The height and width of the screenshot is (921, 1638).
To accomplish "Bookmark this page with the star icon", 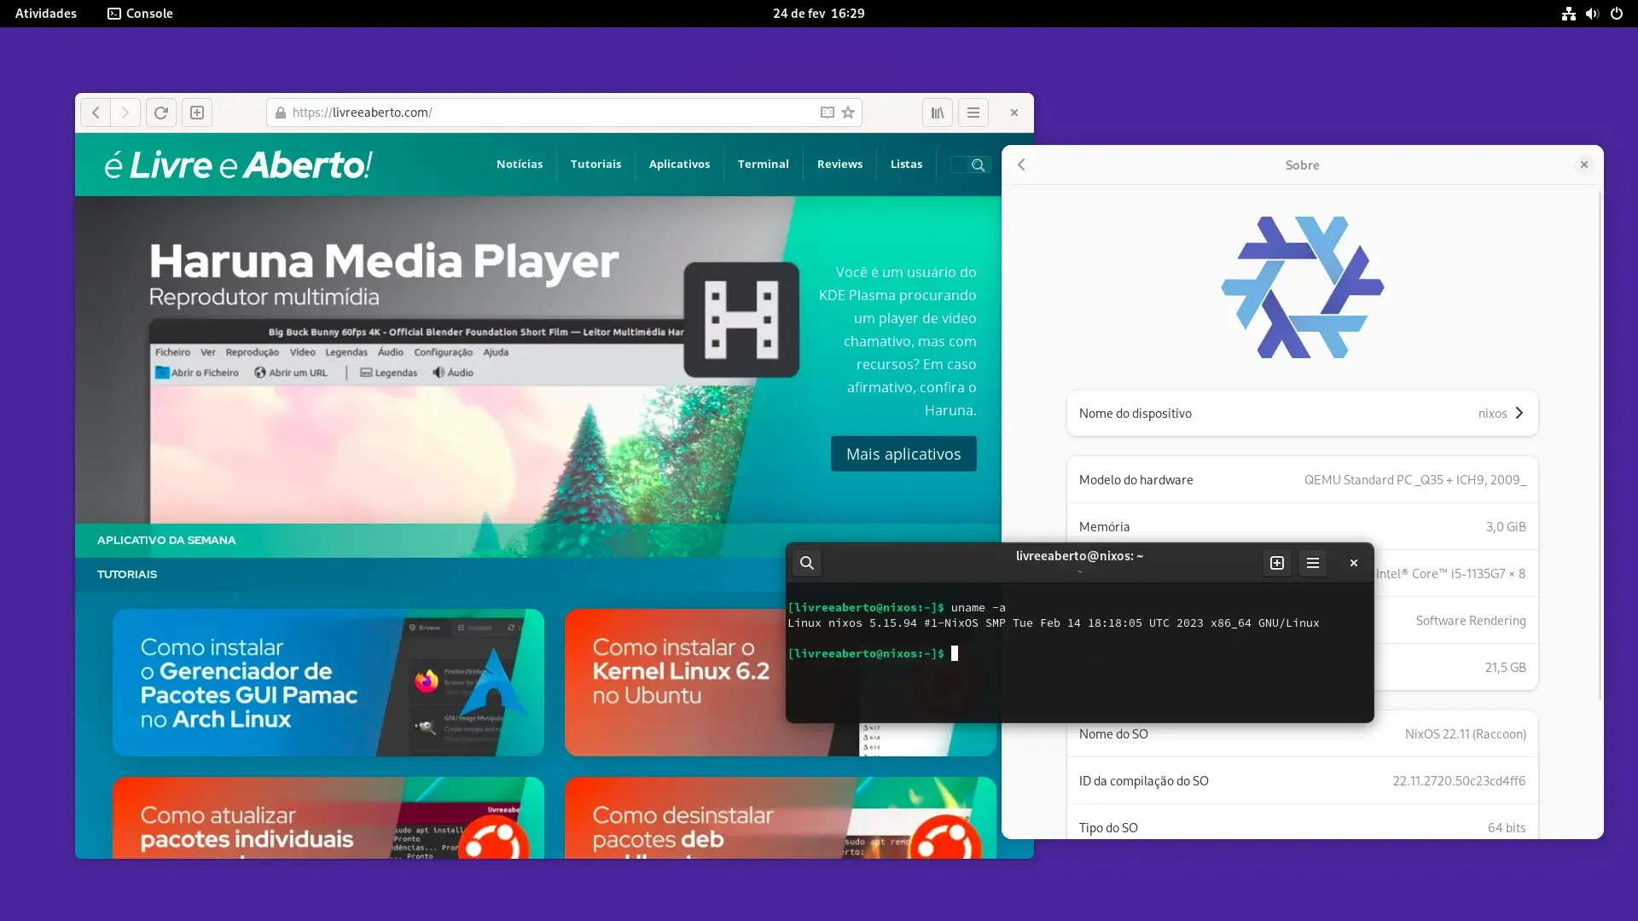I will pos(848,113).
